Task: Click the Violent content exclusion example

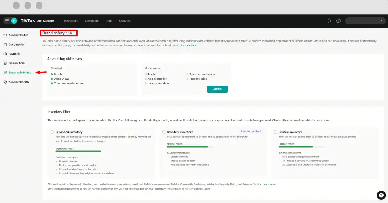Action: click(x=179, y=157)
